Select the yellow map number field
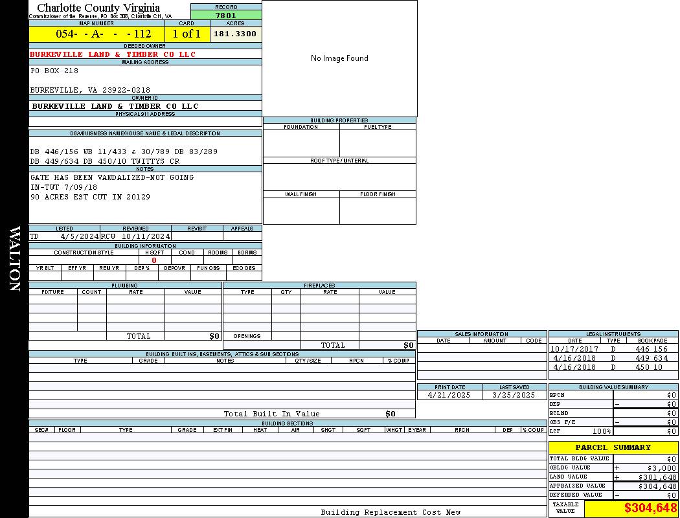Image resolution: width=680 pixels, height=518 pixels. coord(96,34)
